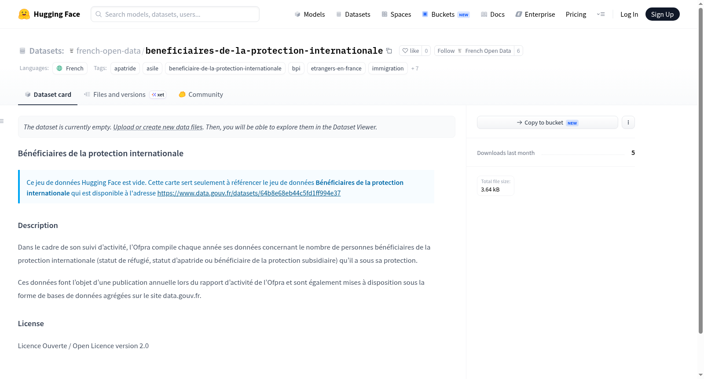This screenshot has width=704, height=379.
Task: Click Licence Ouverte / Open Licence version 2.0 text
Action: [x=83, y=346]
